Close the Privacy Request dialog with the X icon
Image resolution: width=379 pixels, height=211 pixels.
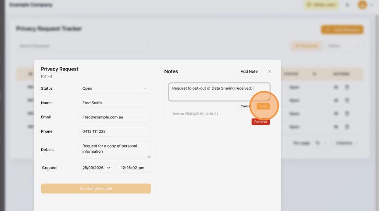pos(269,71)
